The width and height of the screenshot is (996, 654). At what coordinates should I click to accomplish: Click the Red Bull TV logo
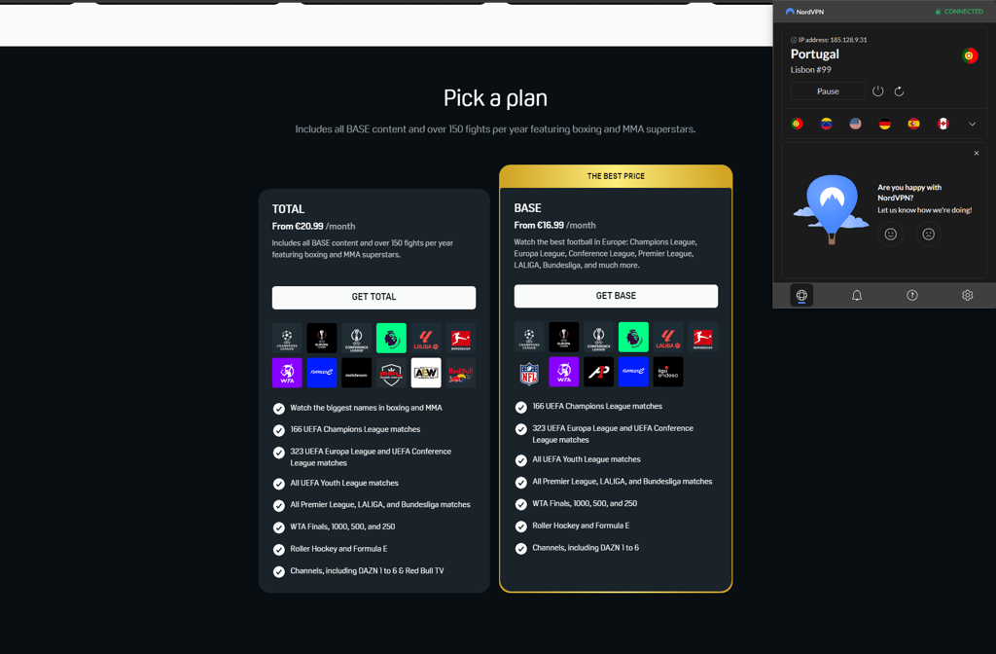460,373
